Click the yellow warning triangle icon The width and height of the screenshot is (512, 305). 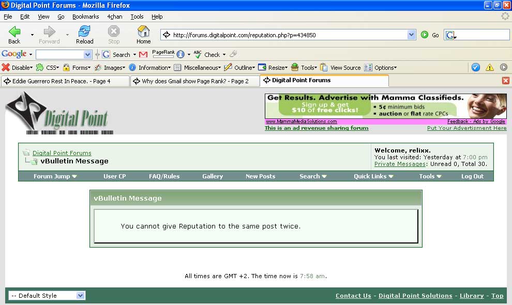coord(489,68)
